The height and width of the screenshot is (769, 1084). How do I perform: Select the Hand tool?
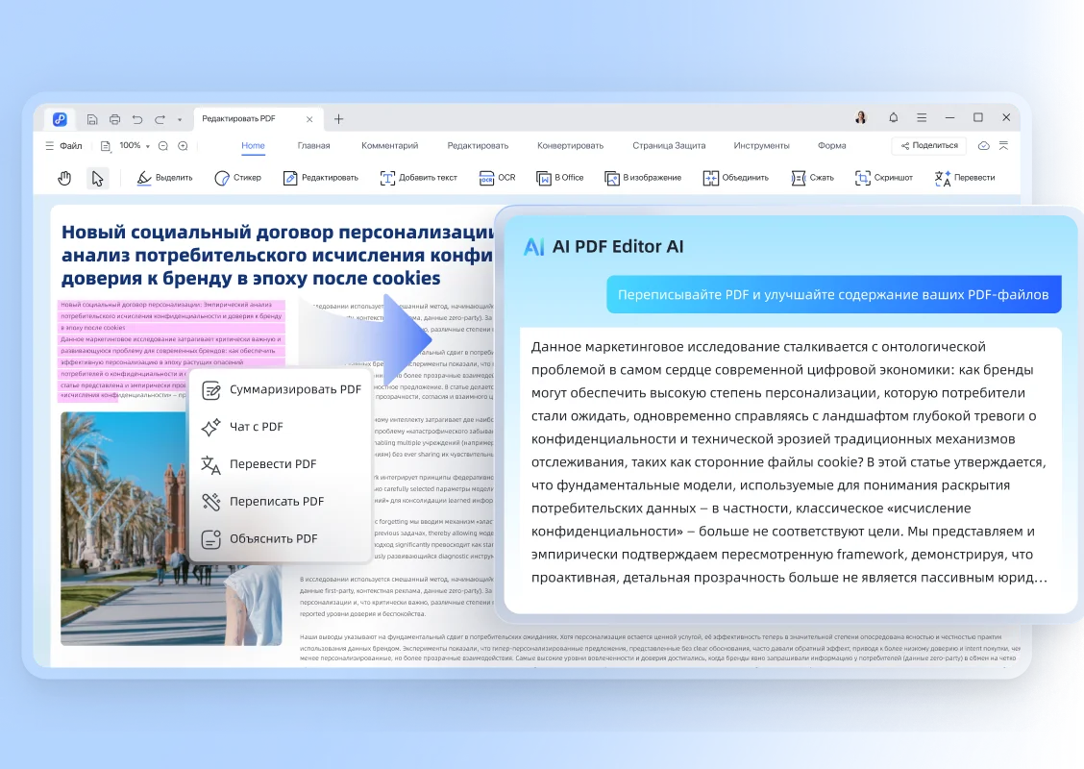tap(63, 178)
